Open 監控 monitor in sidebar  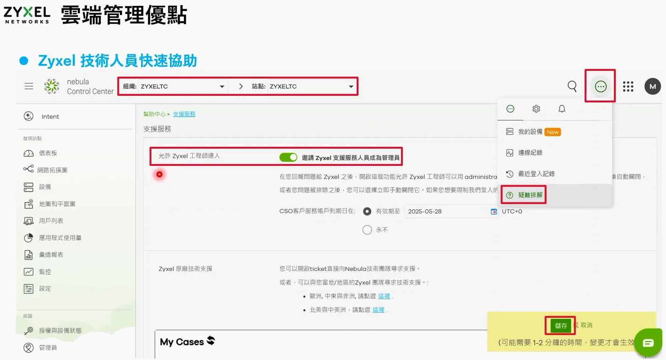click(37, 272)
